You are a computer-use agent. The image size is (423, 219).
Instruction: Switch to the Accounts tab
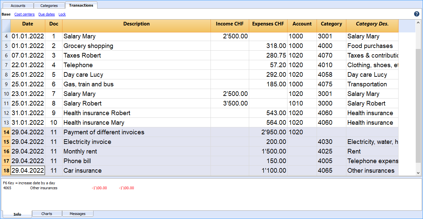(18, 6)
